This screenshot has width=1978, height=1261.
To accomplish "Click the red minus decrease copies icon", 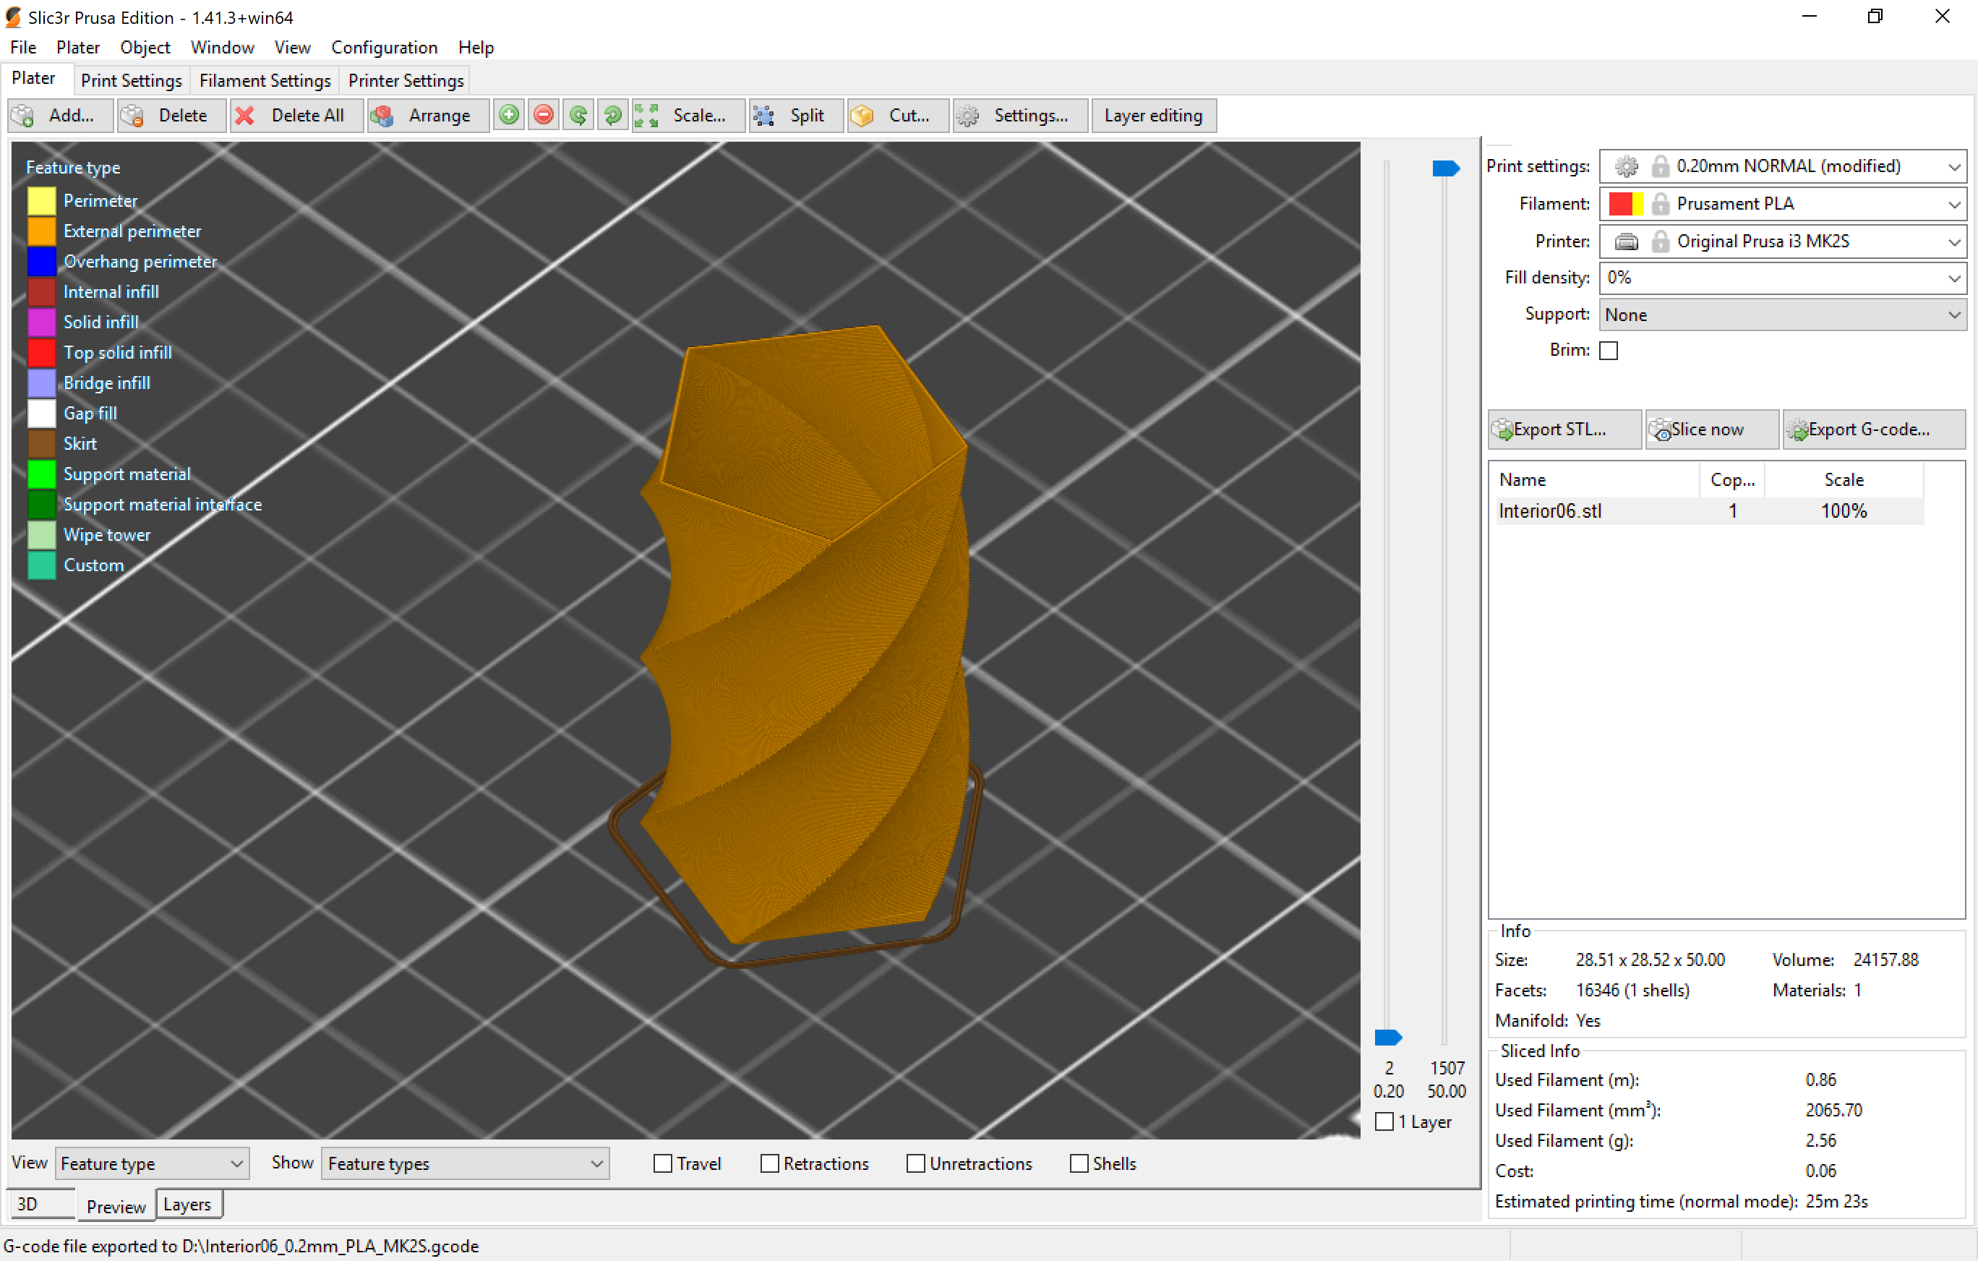I will [x=544, y=116].
